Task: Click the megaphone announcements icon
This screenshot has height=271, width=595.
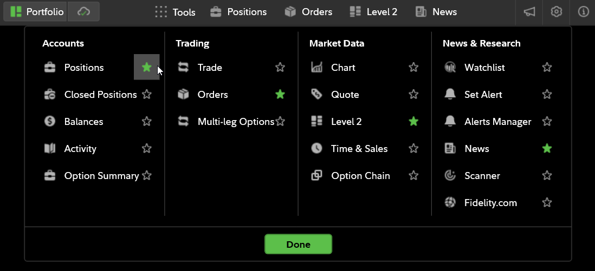Action: 529,12
